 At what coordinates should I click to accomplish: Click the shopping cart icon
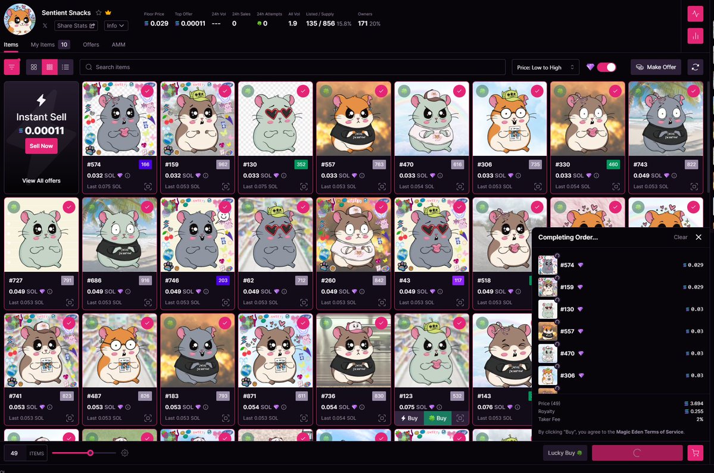click(696, 453)
